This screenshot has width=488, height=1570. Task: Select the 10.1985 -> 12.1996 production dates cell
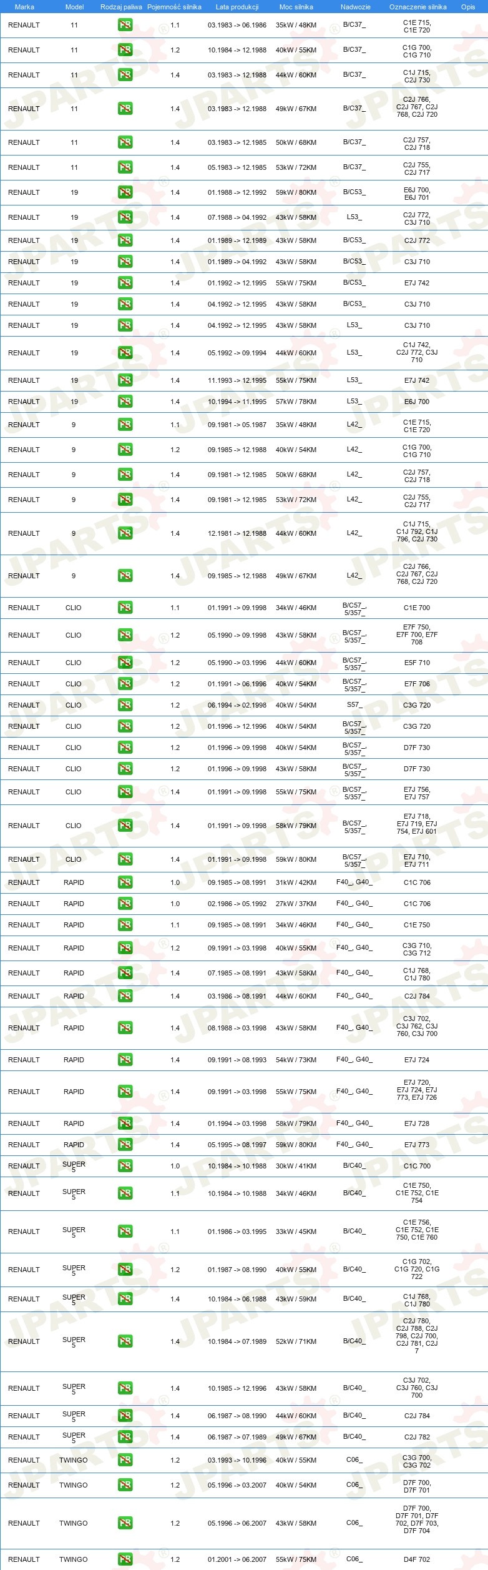pyautogui.click(x=237, y=1388)
